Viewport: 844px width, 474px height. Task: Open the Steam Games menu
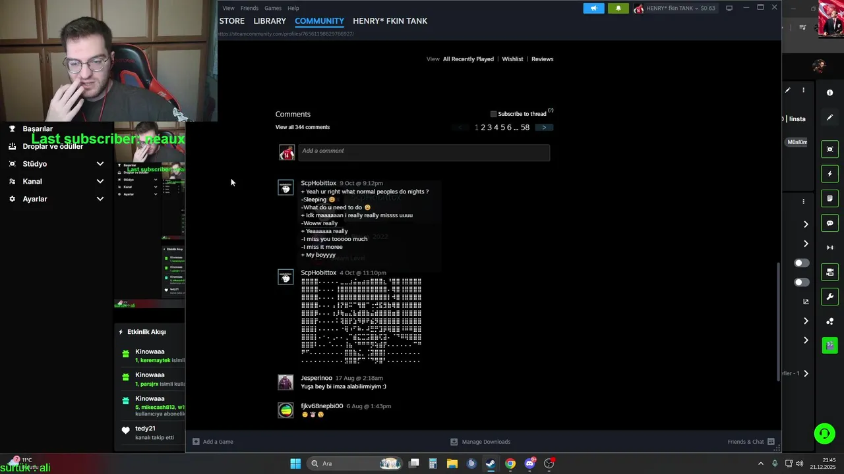(x=273, y=8)
